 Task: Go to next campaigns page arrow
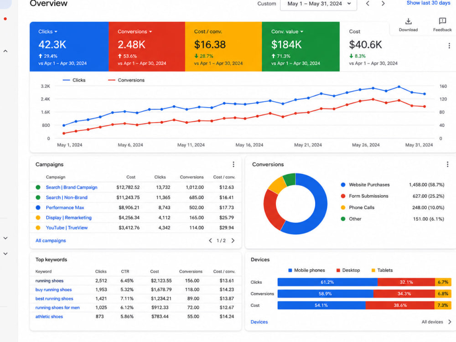tap(233, 240)
